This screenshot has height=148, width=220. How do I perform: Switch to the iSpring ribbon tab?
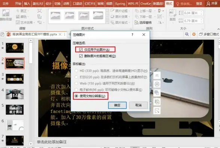pyautogui.click(x=120, y=3)
